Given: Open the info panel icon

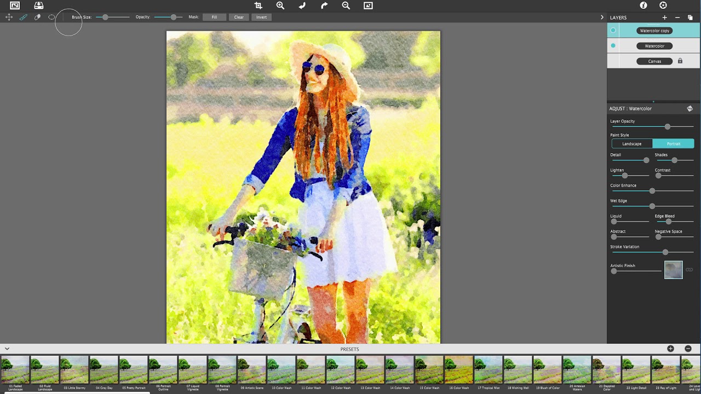Looking at the screenshot, I should click(643, 5).
